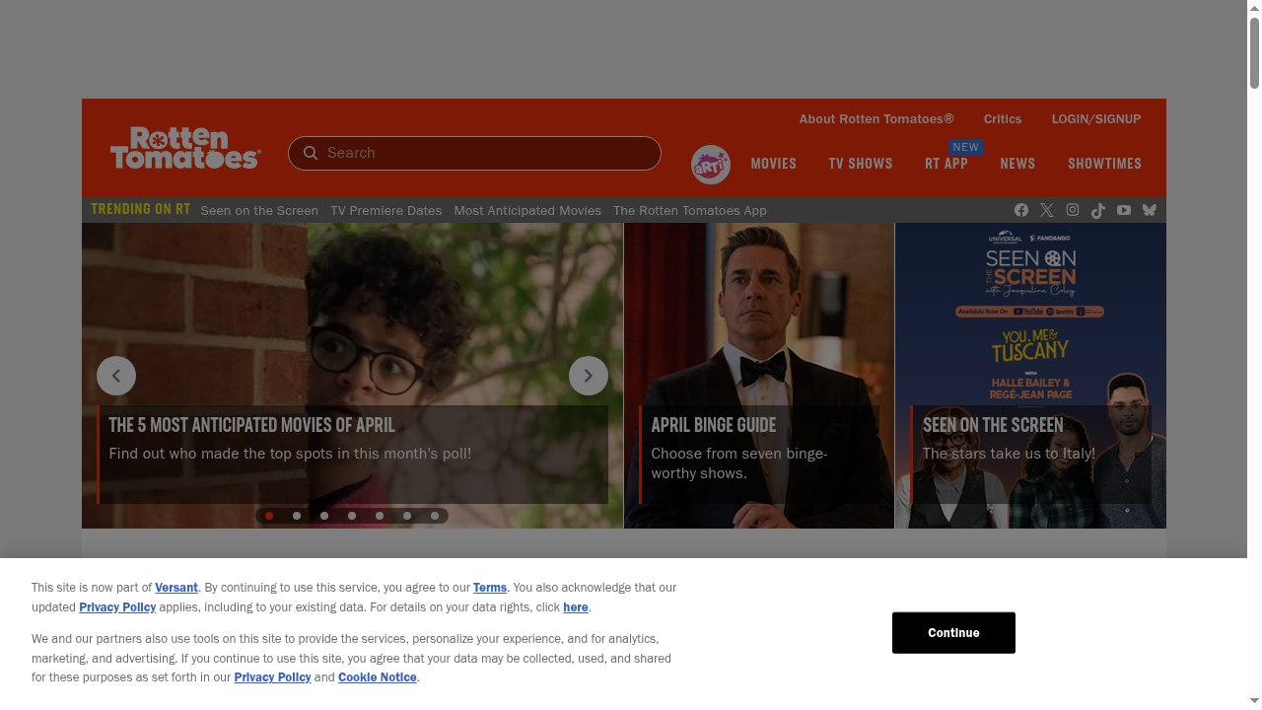
Task: Click the Bluesky butterfly social icon
Action: [x=1150, y=210]
